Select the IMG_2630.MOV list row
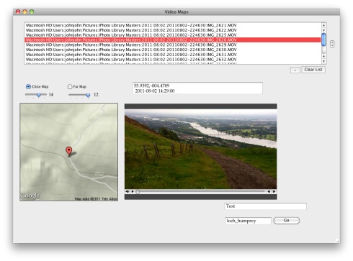This screenshot has width=353, height=261. [x=173, y=50]
